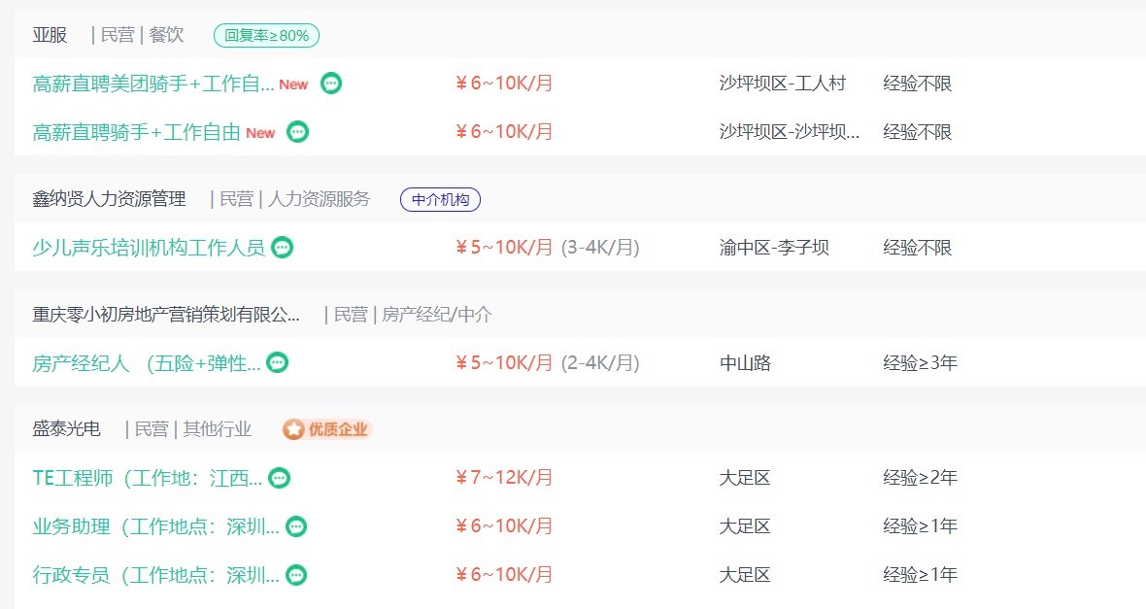Open the 业务助理 job posting link
The image size is (1146, 609).
155,526
